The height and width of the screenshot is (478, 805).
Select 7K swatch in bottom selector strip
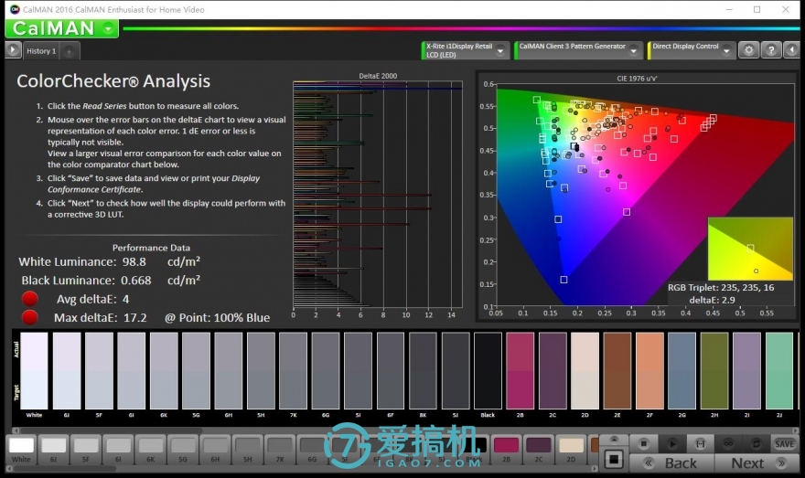280,450
